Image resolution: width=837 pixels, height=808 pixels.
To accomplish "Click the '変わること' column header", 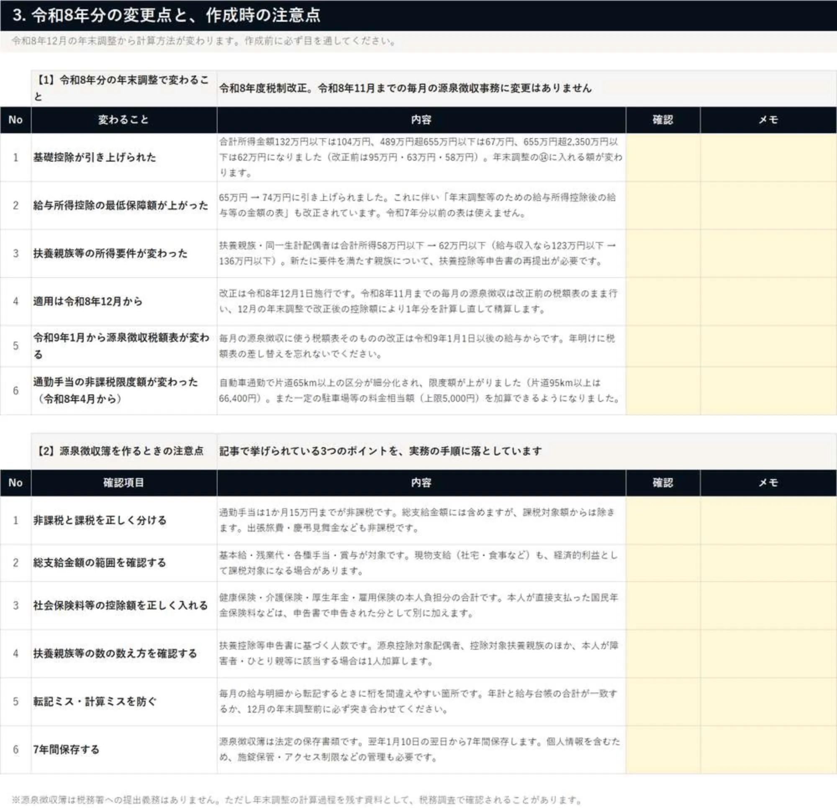I will click(124, 120).
